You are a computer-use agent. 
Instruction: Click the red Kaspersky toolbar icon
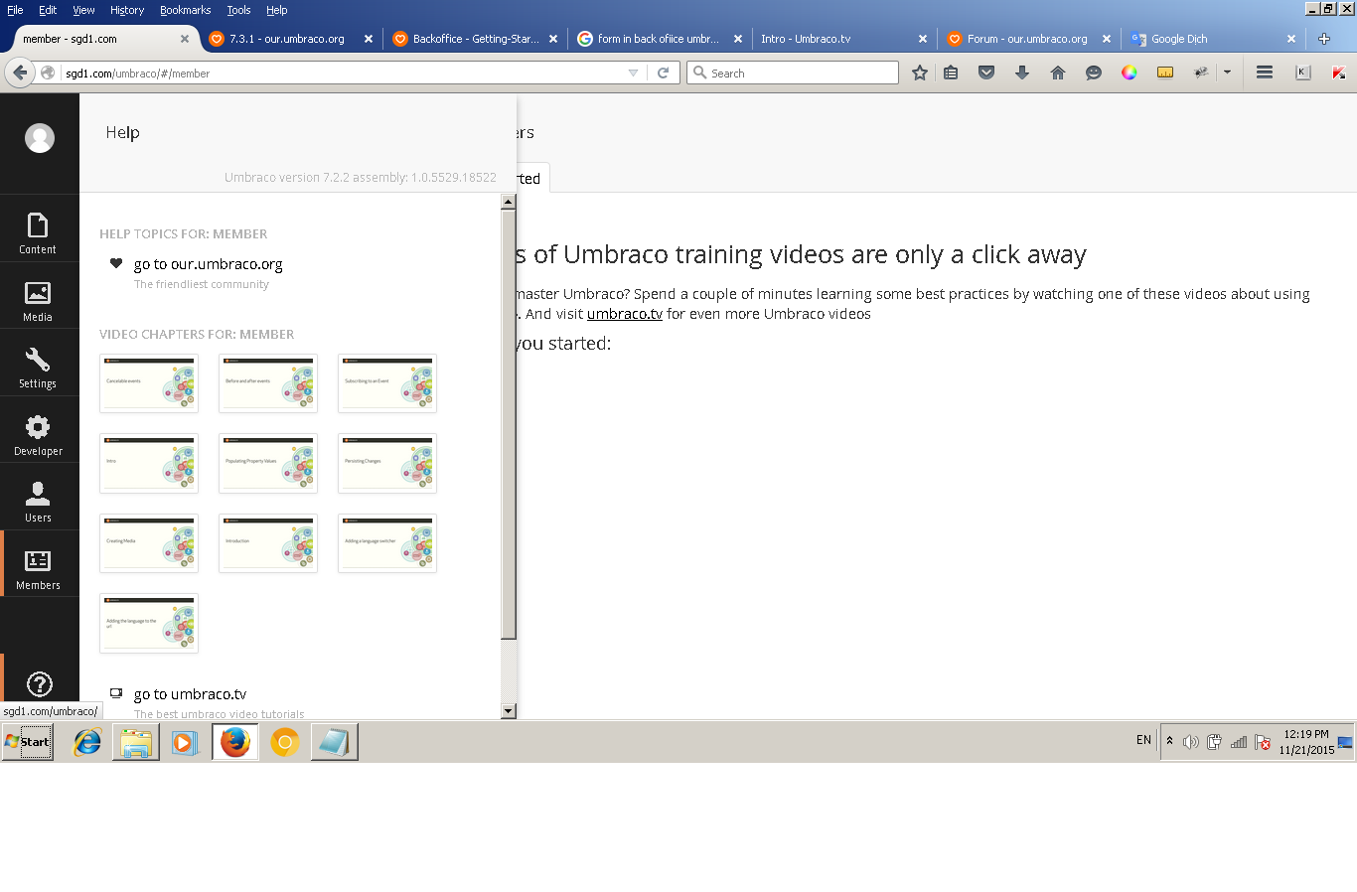(x=1339, y=73)
